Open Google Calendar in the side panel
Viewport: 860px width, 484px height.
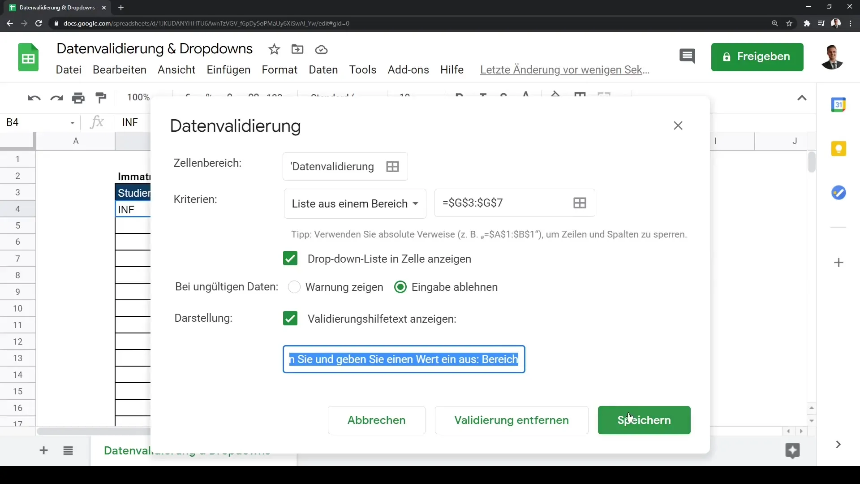[838, 105]
